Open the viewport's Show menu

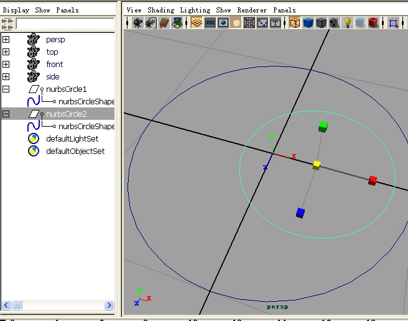point(223,10)
